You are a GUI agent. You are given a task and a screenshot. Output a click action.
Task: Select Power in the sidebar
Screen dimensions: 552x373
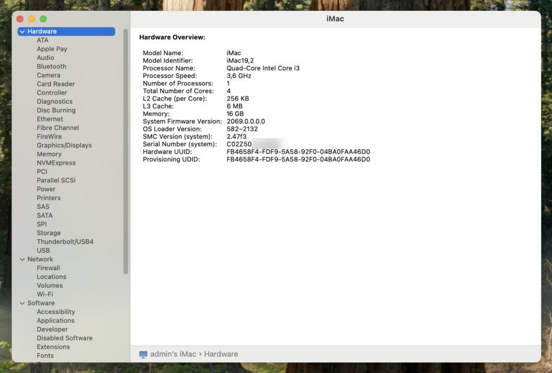tap(46, 189)
